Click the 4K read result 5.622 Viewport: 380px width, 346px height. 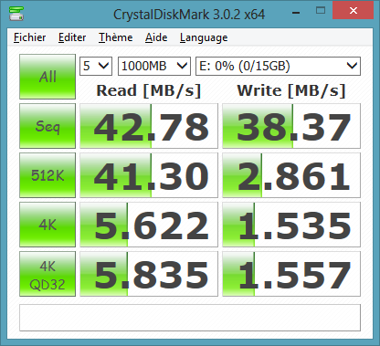tap(149, 225)
